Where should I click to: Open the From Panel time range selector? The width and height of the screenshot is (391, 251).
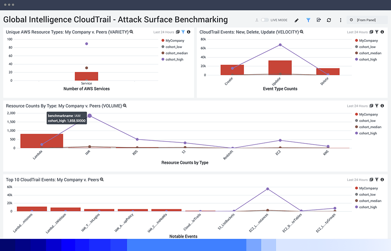[x=367, y=20]
